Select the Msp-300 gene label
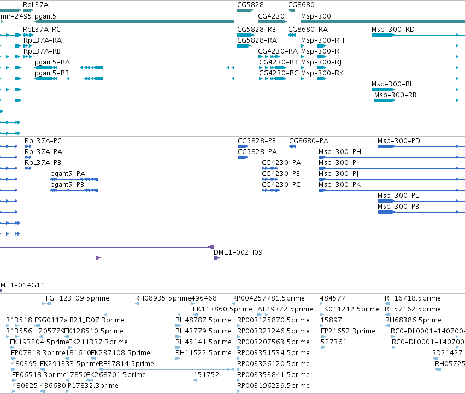465x394 pixels. (x=316, y=16)
